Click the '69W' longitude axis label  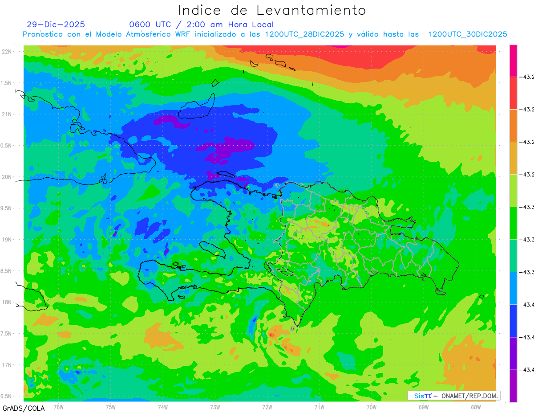424,407
